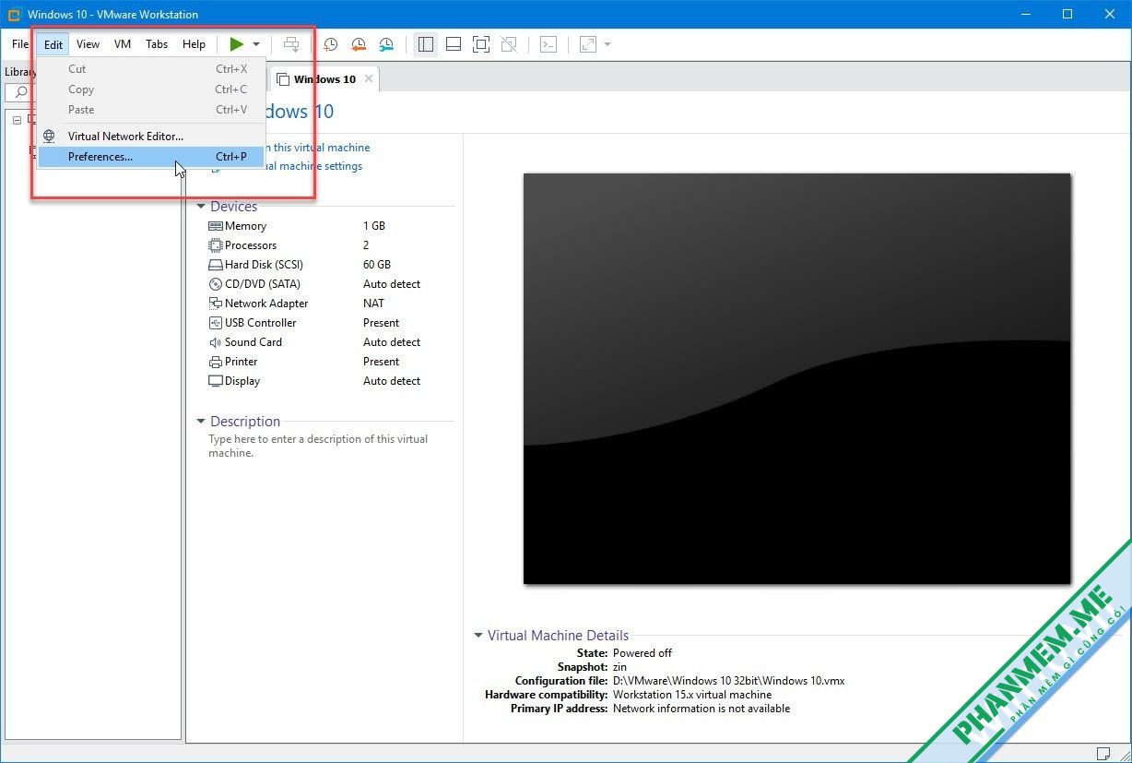Collapse the Devices section
This screenshot has width=1132, height=763.
point(201,207)
